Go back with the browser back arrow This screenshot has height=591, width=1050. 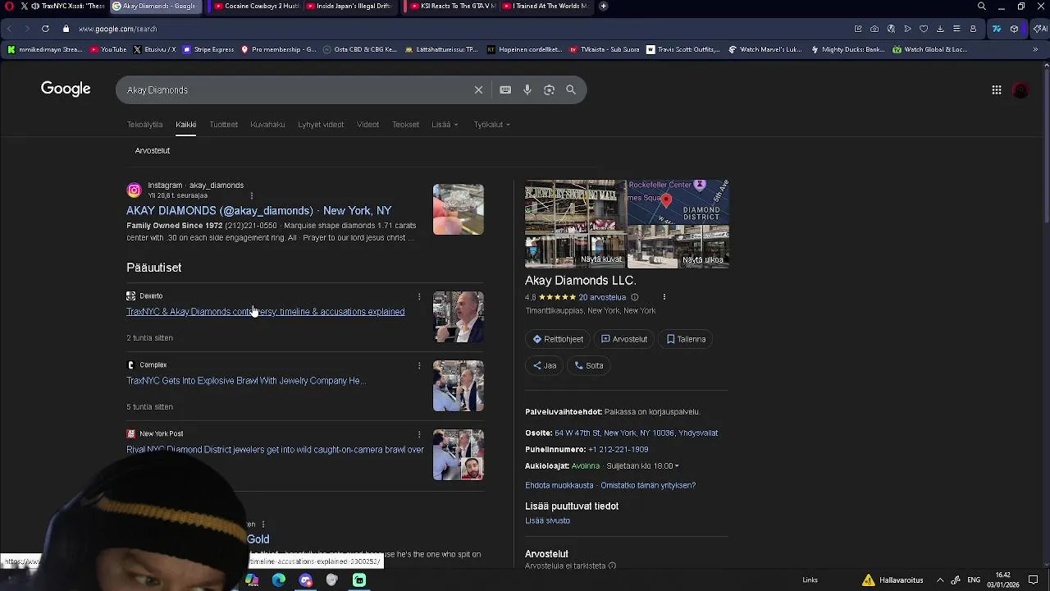9,29
